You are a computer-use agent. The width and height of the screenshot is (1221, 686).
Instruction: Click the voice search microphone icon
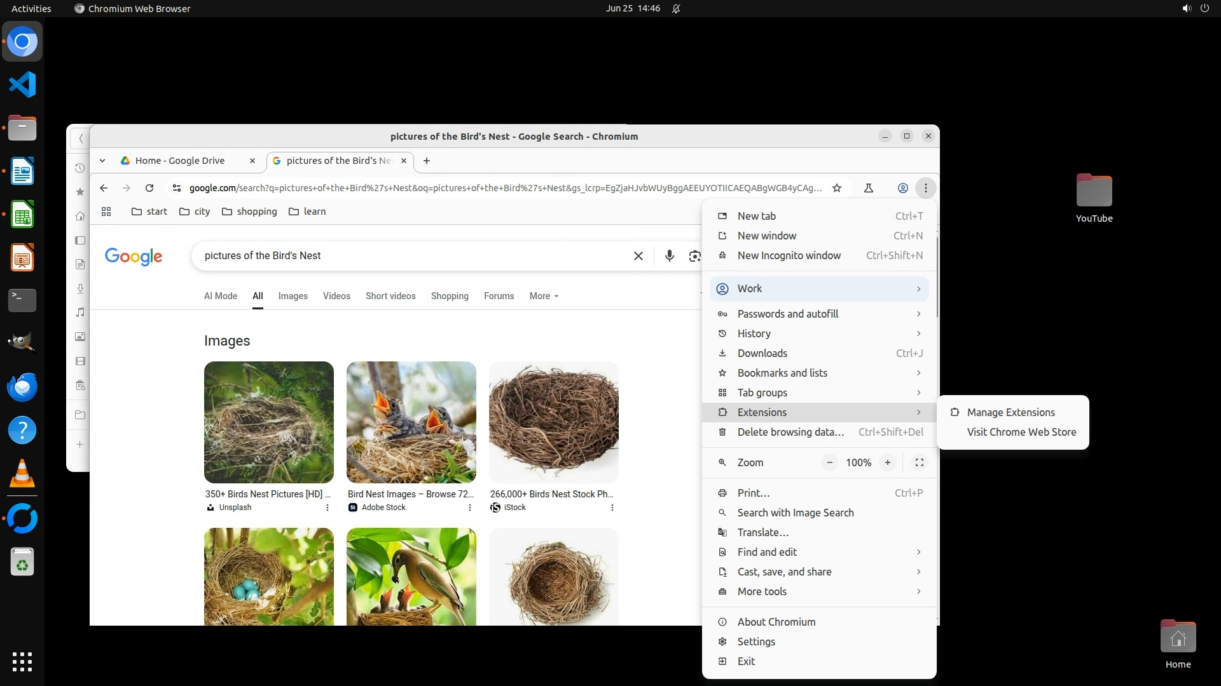(669, 256)
